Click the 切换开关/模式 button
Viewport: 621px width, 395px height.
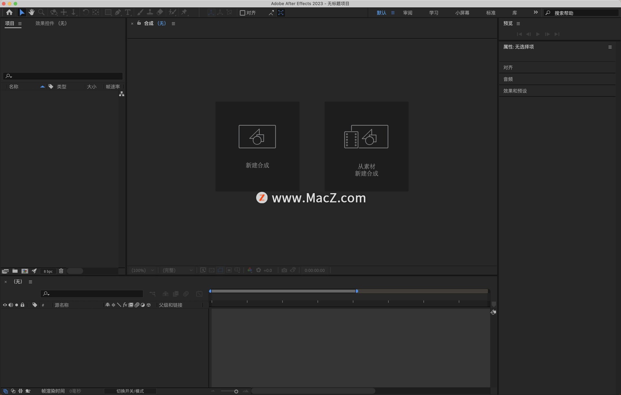point(130,391)
